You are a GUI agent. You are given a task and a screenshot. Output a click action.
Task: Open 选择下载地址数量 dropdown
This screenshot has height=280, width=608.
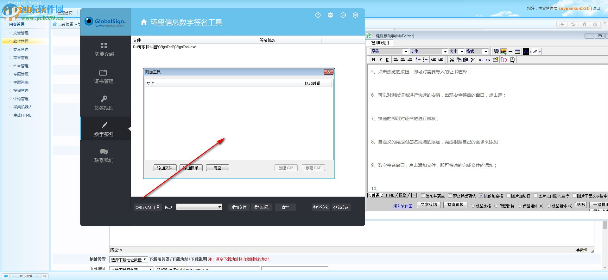point(128,259)
